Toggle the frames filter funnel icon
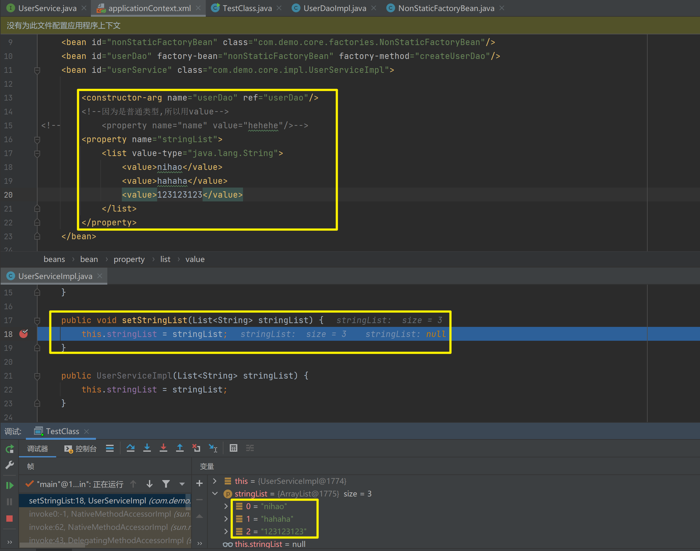 166,484
